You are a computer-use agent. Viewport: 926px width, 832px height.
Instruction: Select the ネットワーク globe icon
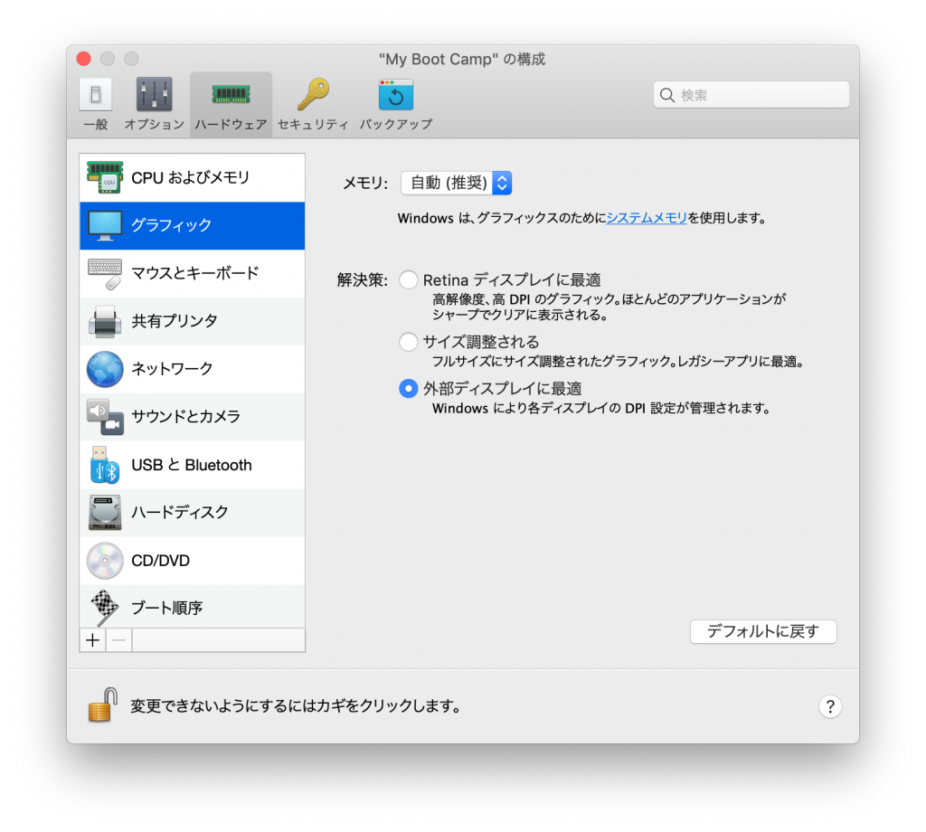pyautogui.click(x=105, y=369)
